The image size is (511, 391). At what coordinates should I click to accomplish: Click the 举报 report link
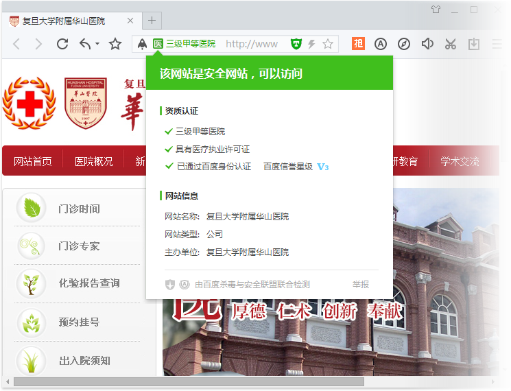point(360,284)
